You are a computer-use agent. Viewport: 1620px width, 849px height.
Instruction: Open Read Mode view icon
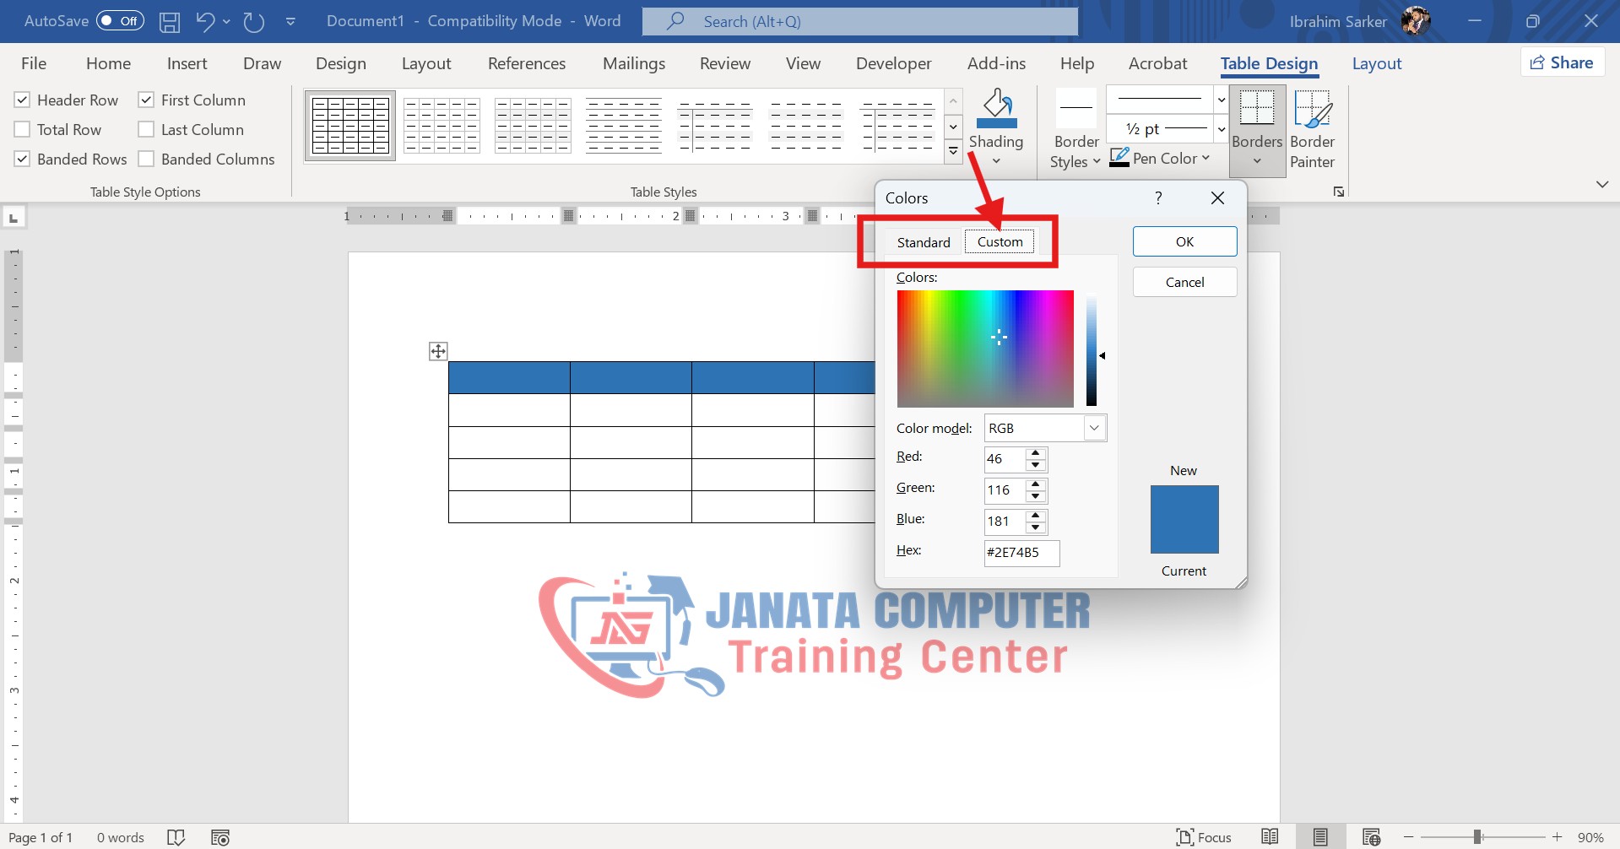point(1270,837)
